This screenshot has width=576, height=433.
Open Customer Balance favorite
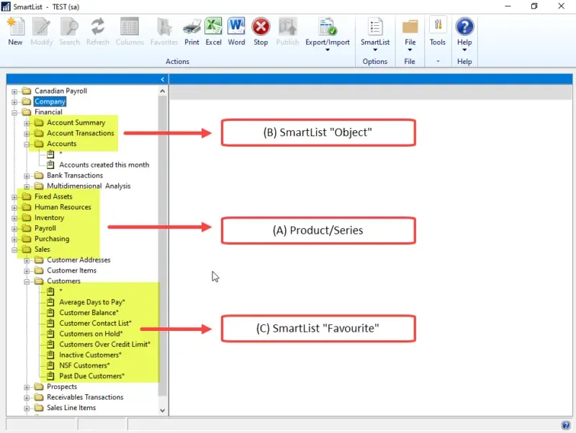89,313
